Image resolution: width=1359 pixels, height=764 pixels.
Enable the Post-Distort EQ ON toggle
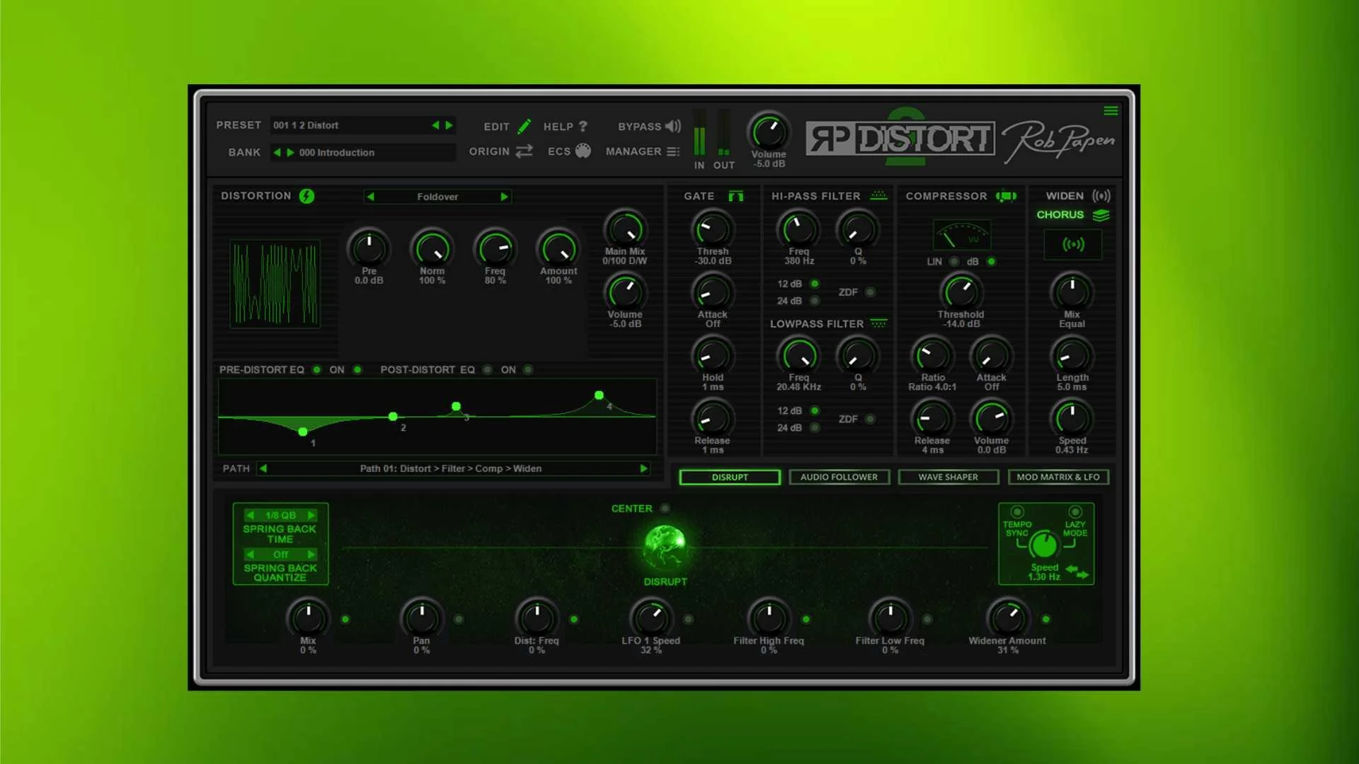click(528, 370)
